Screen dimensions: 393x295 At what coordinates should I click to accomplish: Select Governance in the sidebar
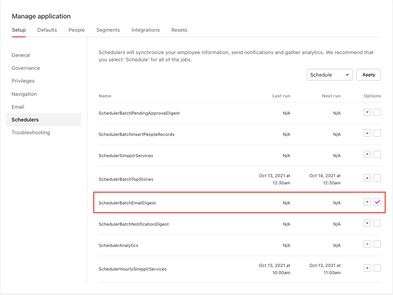[26, 68]
